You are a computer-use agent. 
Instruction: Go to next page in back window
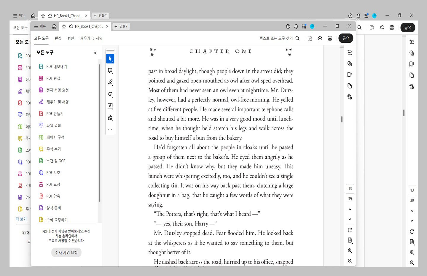coord(412,221)
